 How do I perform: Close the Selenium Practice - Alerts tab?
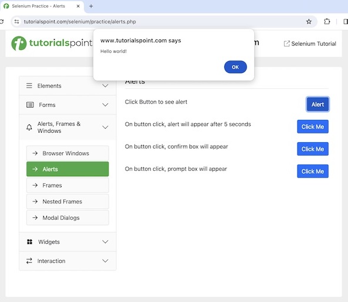(x=78, y=6)
